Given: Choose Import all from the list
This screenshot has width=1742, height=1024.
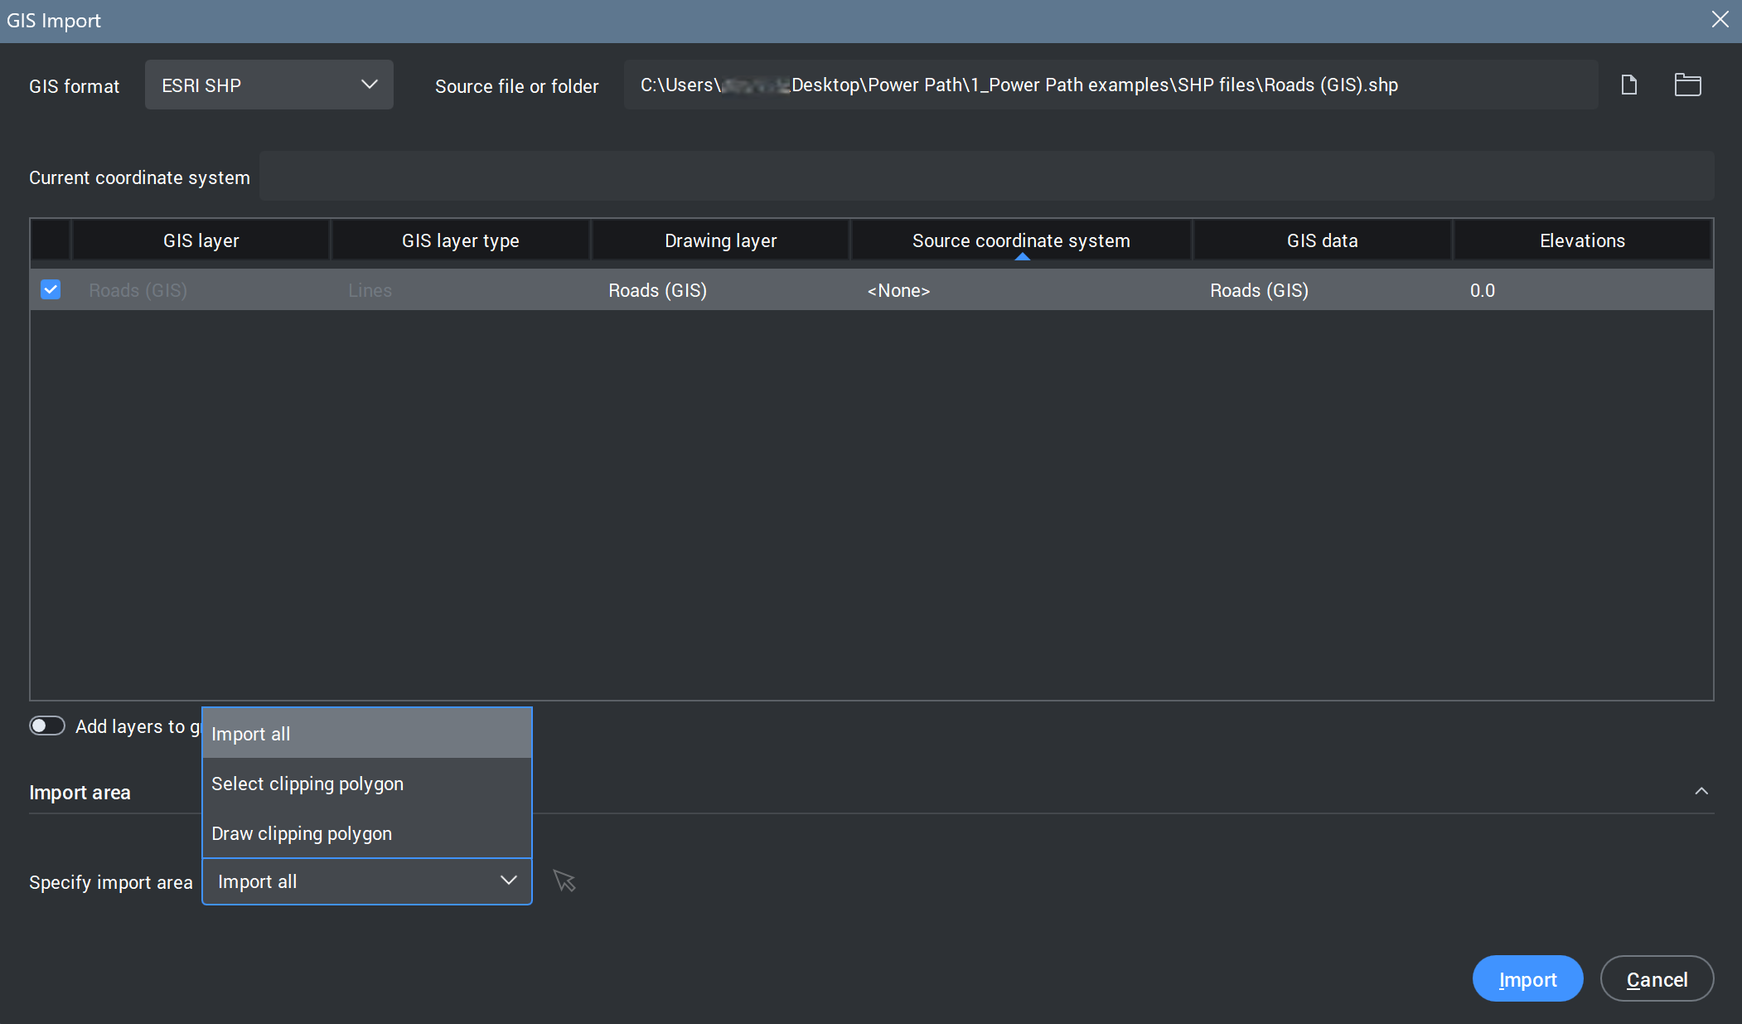Looking at the screenshot, I should (366, 734).
